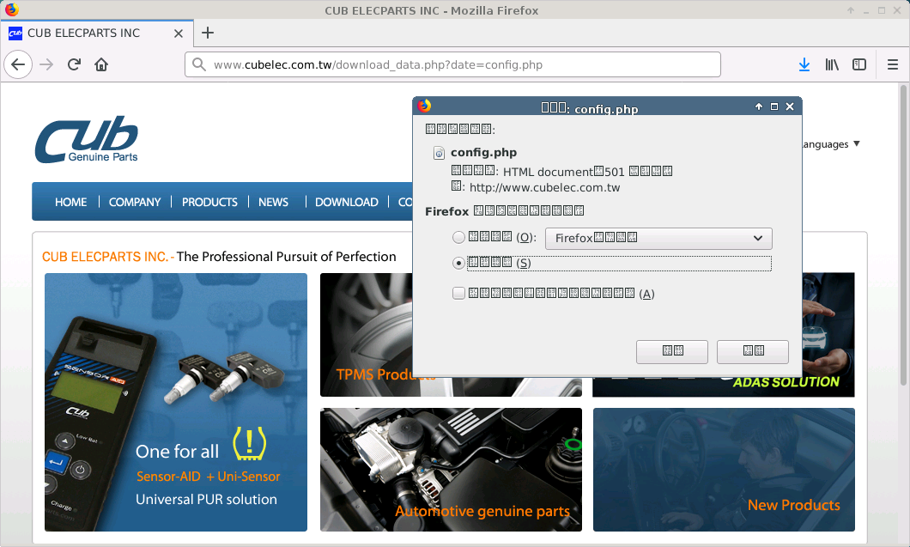Screen dimensions: 910x547
Task: Toggle the sidebar view icon
Action: tap(859, 64)
